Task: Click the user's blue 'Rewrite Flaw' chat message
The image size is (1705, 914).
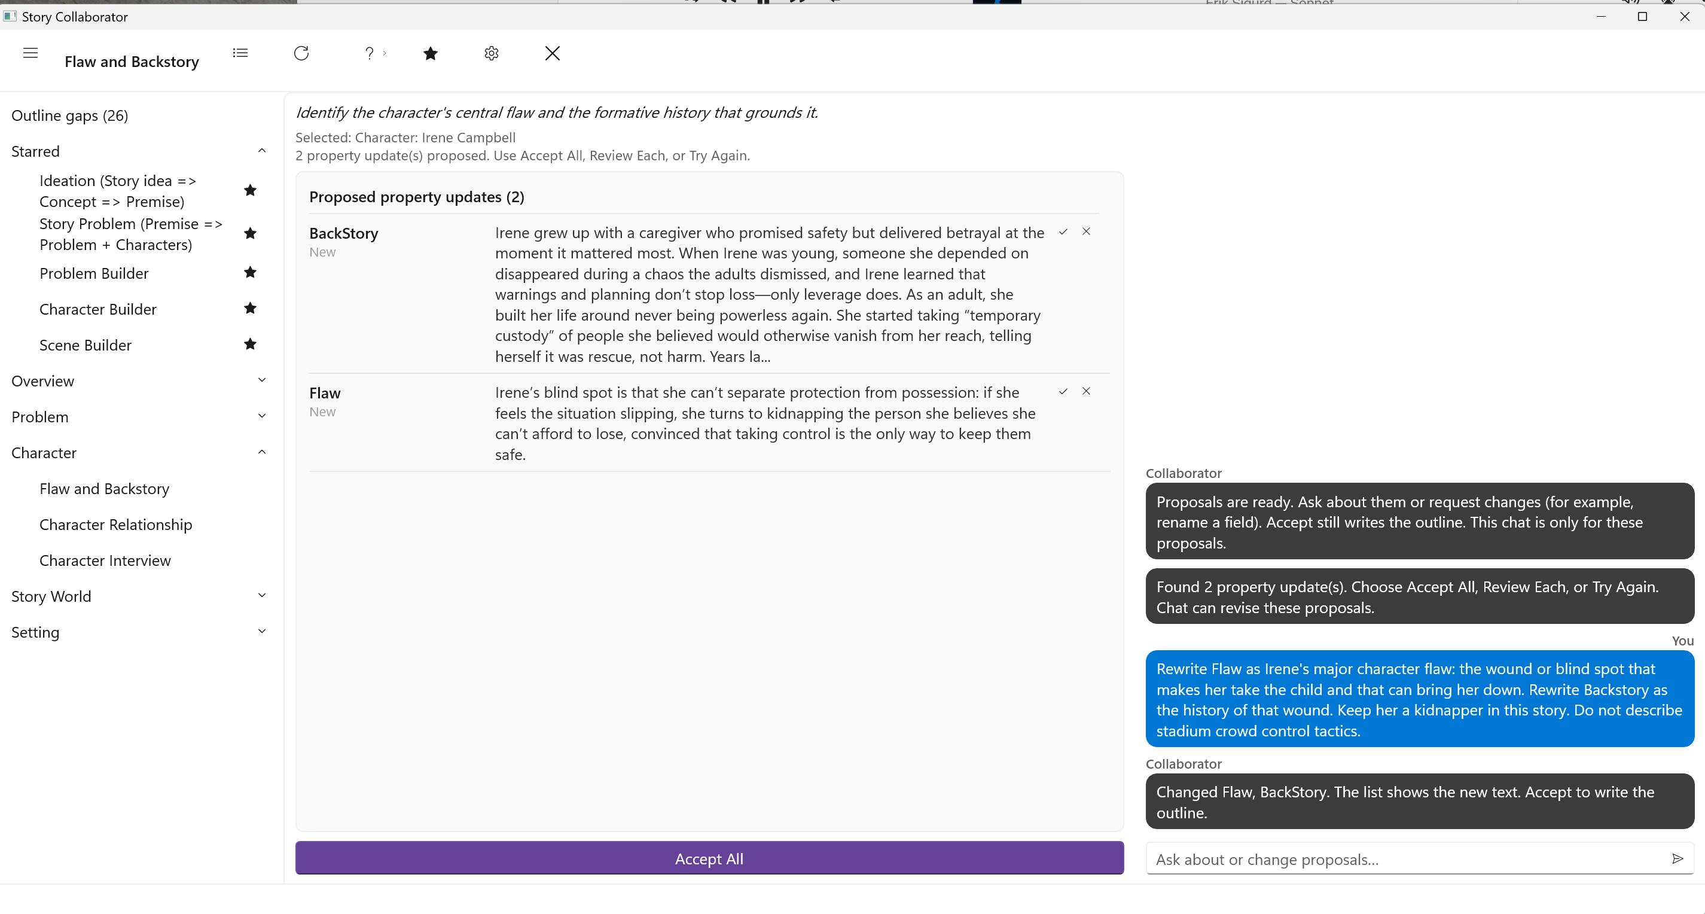Action: [x=1420, y=700]
